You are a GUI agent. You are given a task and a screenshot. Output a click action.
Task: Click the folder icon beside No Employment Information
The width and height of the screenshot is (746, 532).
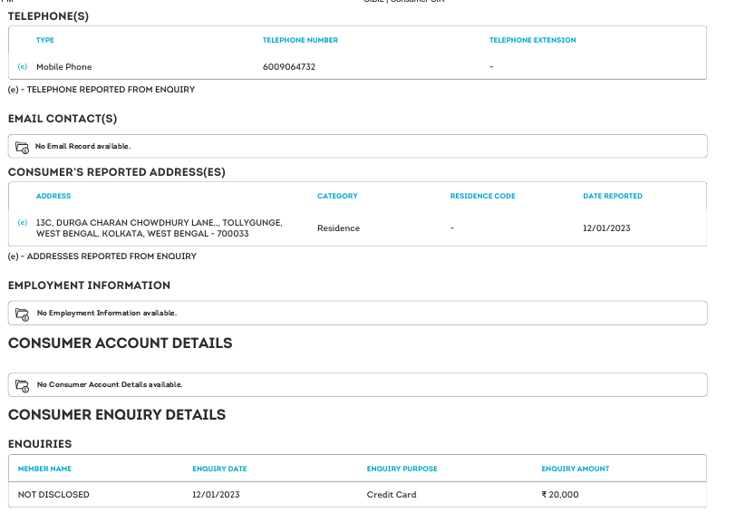(x=23, y=313)
